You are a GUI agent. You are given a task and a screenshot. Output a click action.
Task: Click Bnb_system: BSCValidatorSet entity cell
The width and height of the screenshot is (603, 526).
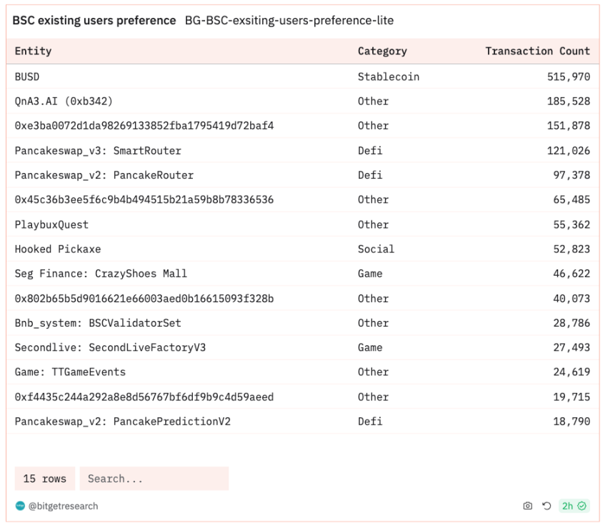click(98, 323)
